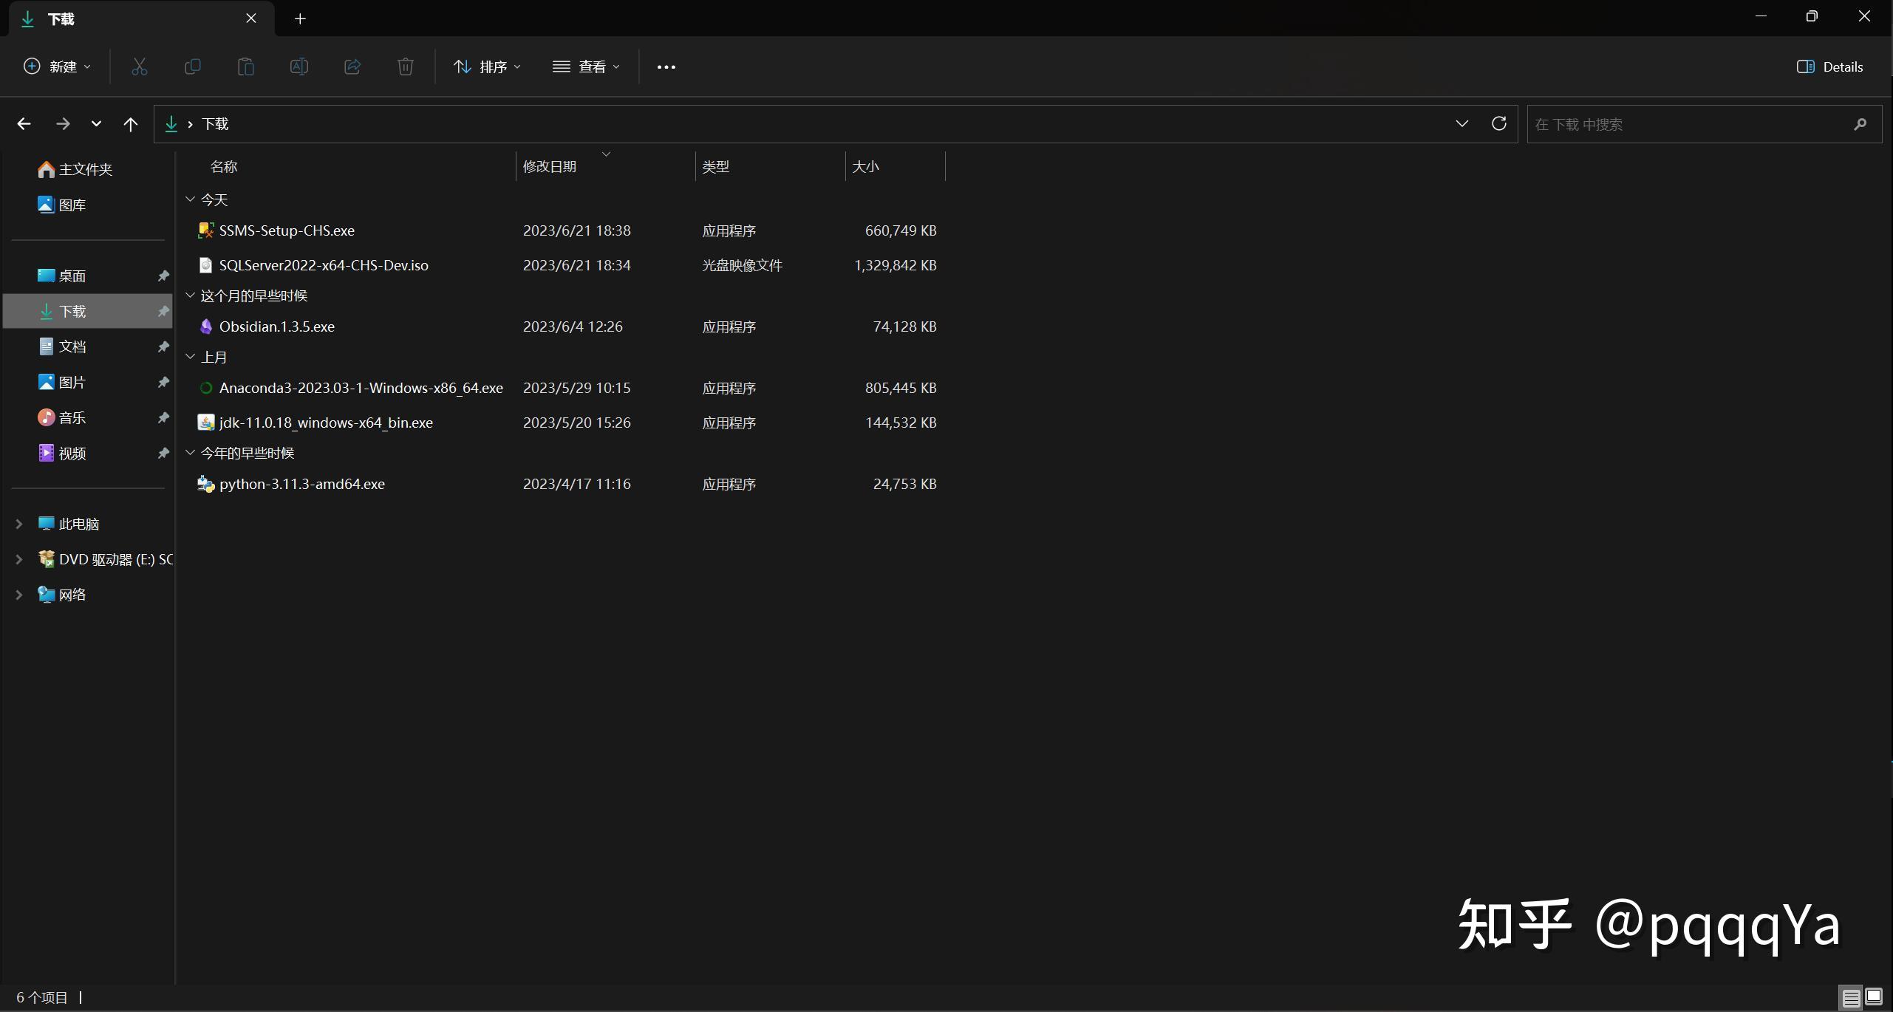Expand 网络 tree node

pos(19,595)
